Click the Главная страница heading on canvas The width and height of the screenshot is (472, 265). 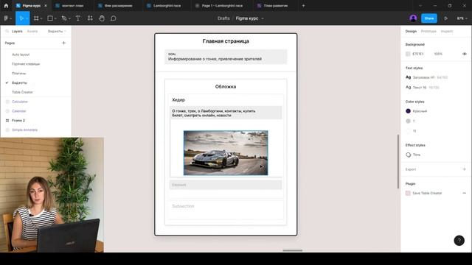[226, 41]
